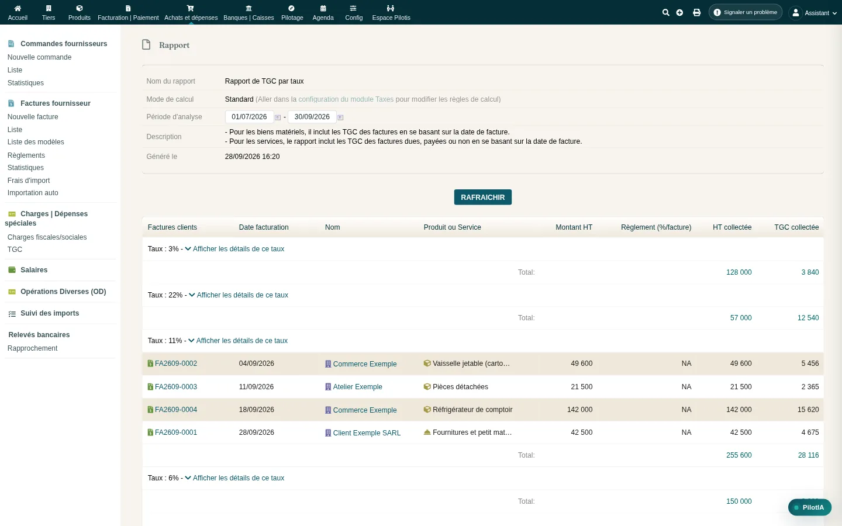Click the printer icon in top bar
Viewport: 842px width, 526px height.
[696, 12]
